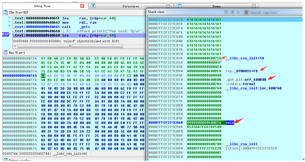Open the Structures tab
305x162 pixels.
click(x=131, y=6)
